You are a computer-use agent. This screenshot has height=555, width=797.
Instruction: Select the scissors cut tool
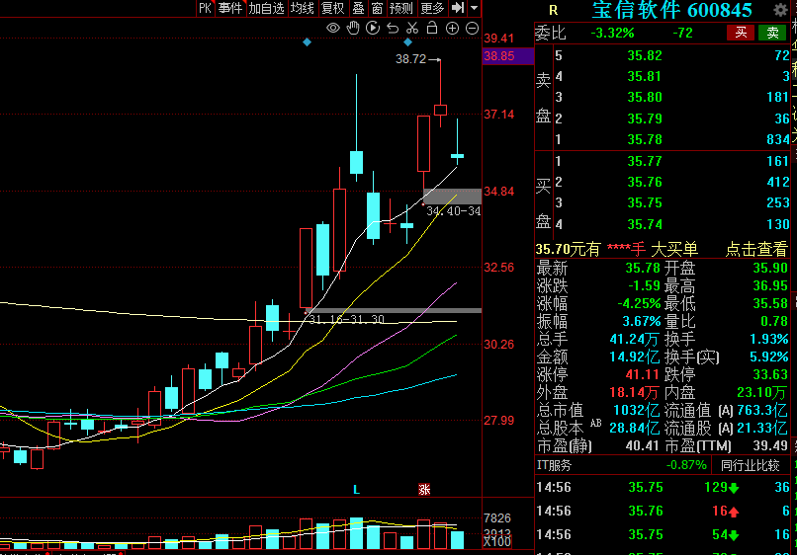point(412,28)
